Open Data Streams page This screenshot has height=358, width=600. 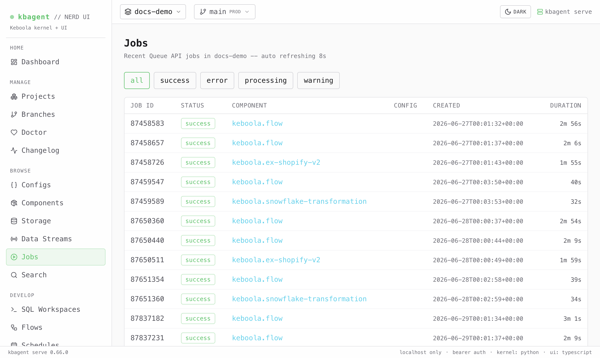tap(56, 239)
